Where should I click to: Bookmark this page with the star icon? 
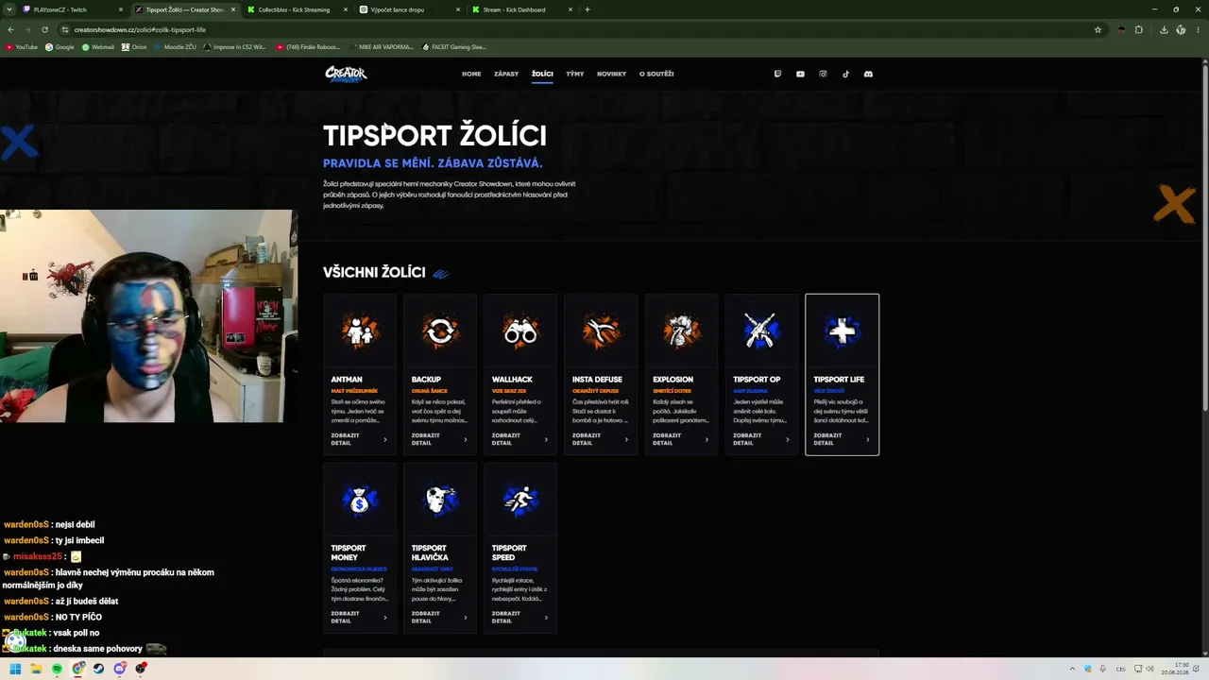coord(1098,29)
